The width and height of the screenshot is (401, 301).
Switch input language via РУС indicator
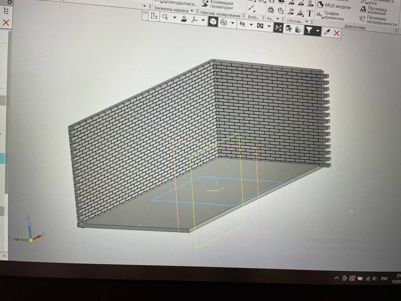(x=385, y=279)
